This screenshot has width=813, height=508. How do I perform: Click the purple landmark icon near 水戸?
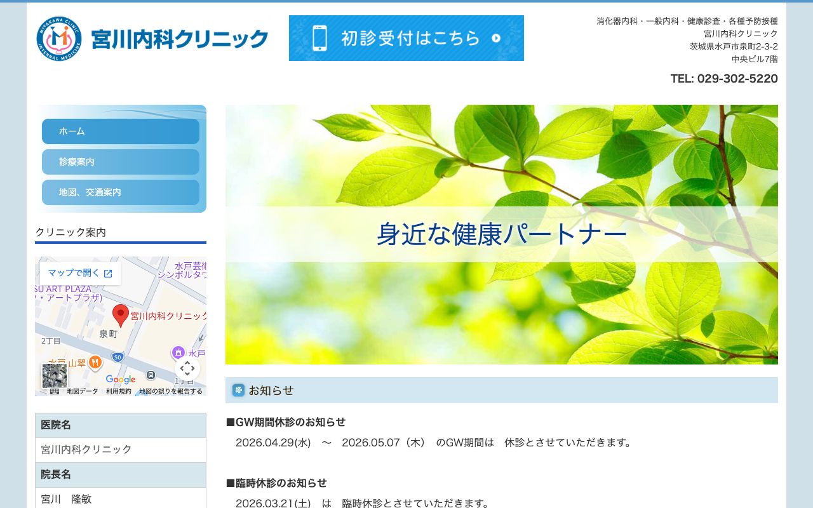coord(178,352)
